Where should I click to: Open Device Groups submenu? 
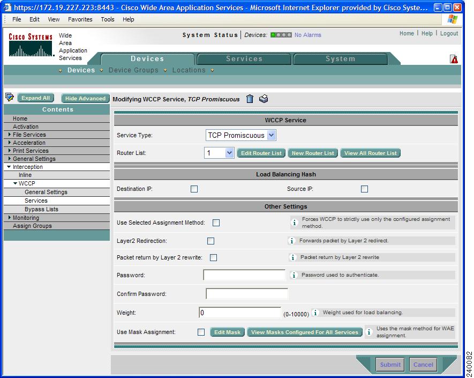click(133, 70)
